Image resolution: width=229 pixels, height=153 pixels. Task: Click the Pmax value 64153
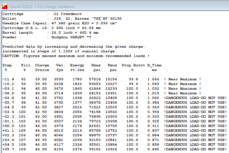point(95,93)
